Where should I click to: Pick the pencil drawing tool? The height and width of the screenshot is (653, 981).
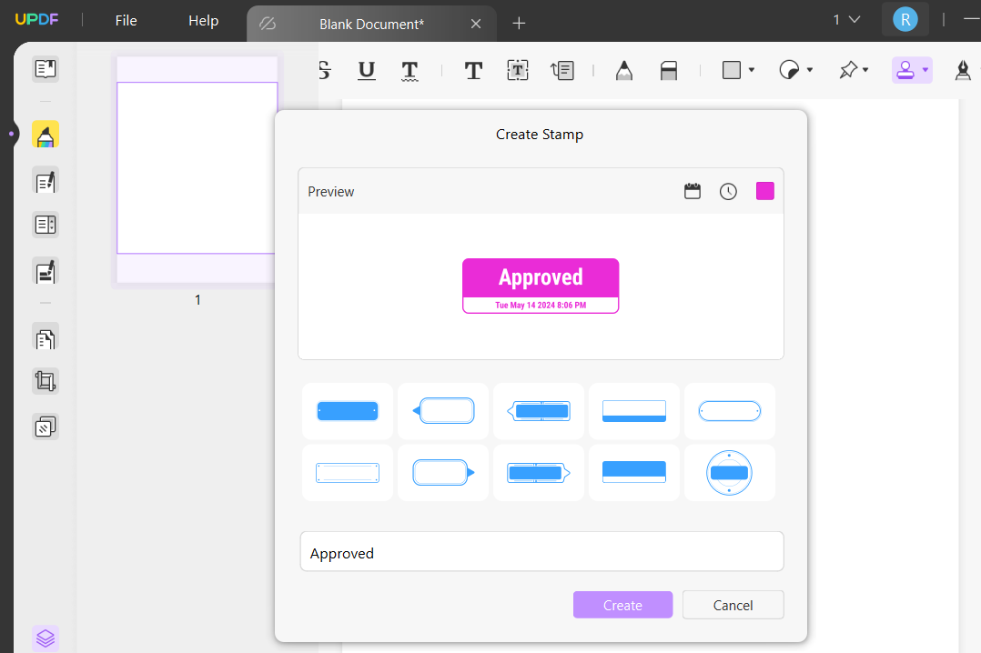click(624, 69)
